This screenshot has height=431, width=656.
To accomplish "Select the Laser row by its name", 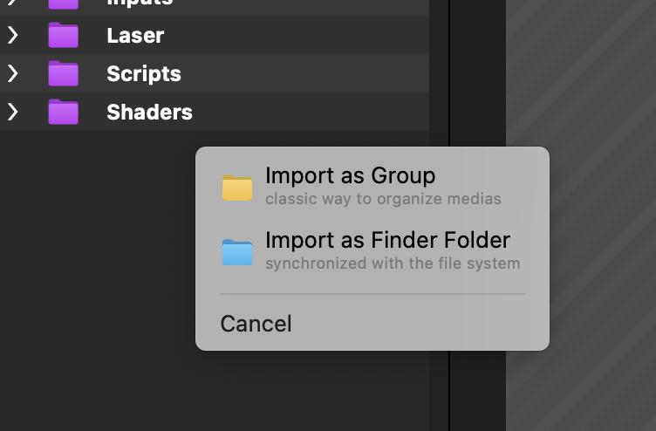I will pos(135,36).
